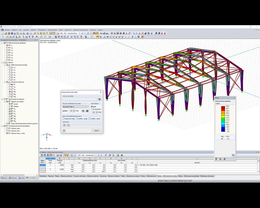260x208 pixels.
Task: Increase the Calidad spinner value
Action: pos(74,110)
